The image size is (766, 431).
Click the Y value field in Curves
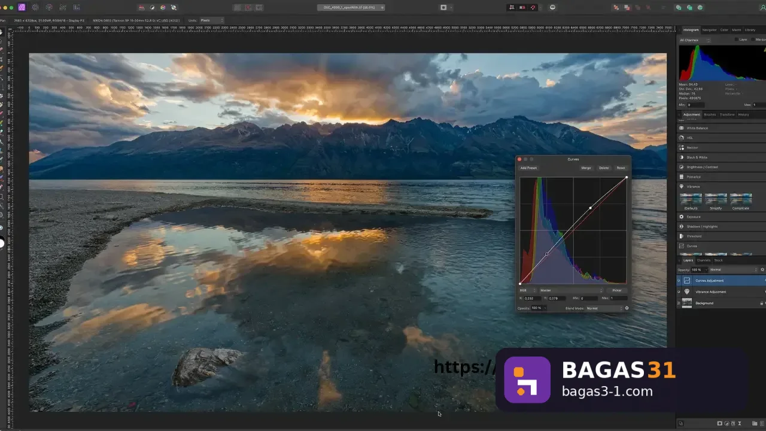click(556, 298)
